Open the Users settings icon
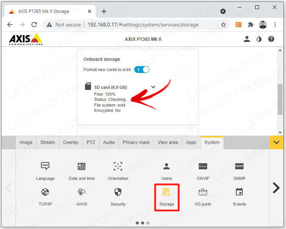Viewport: 286px width, 229px height. [x=167, y=167]
